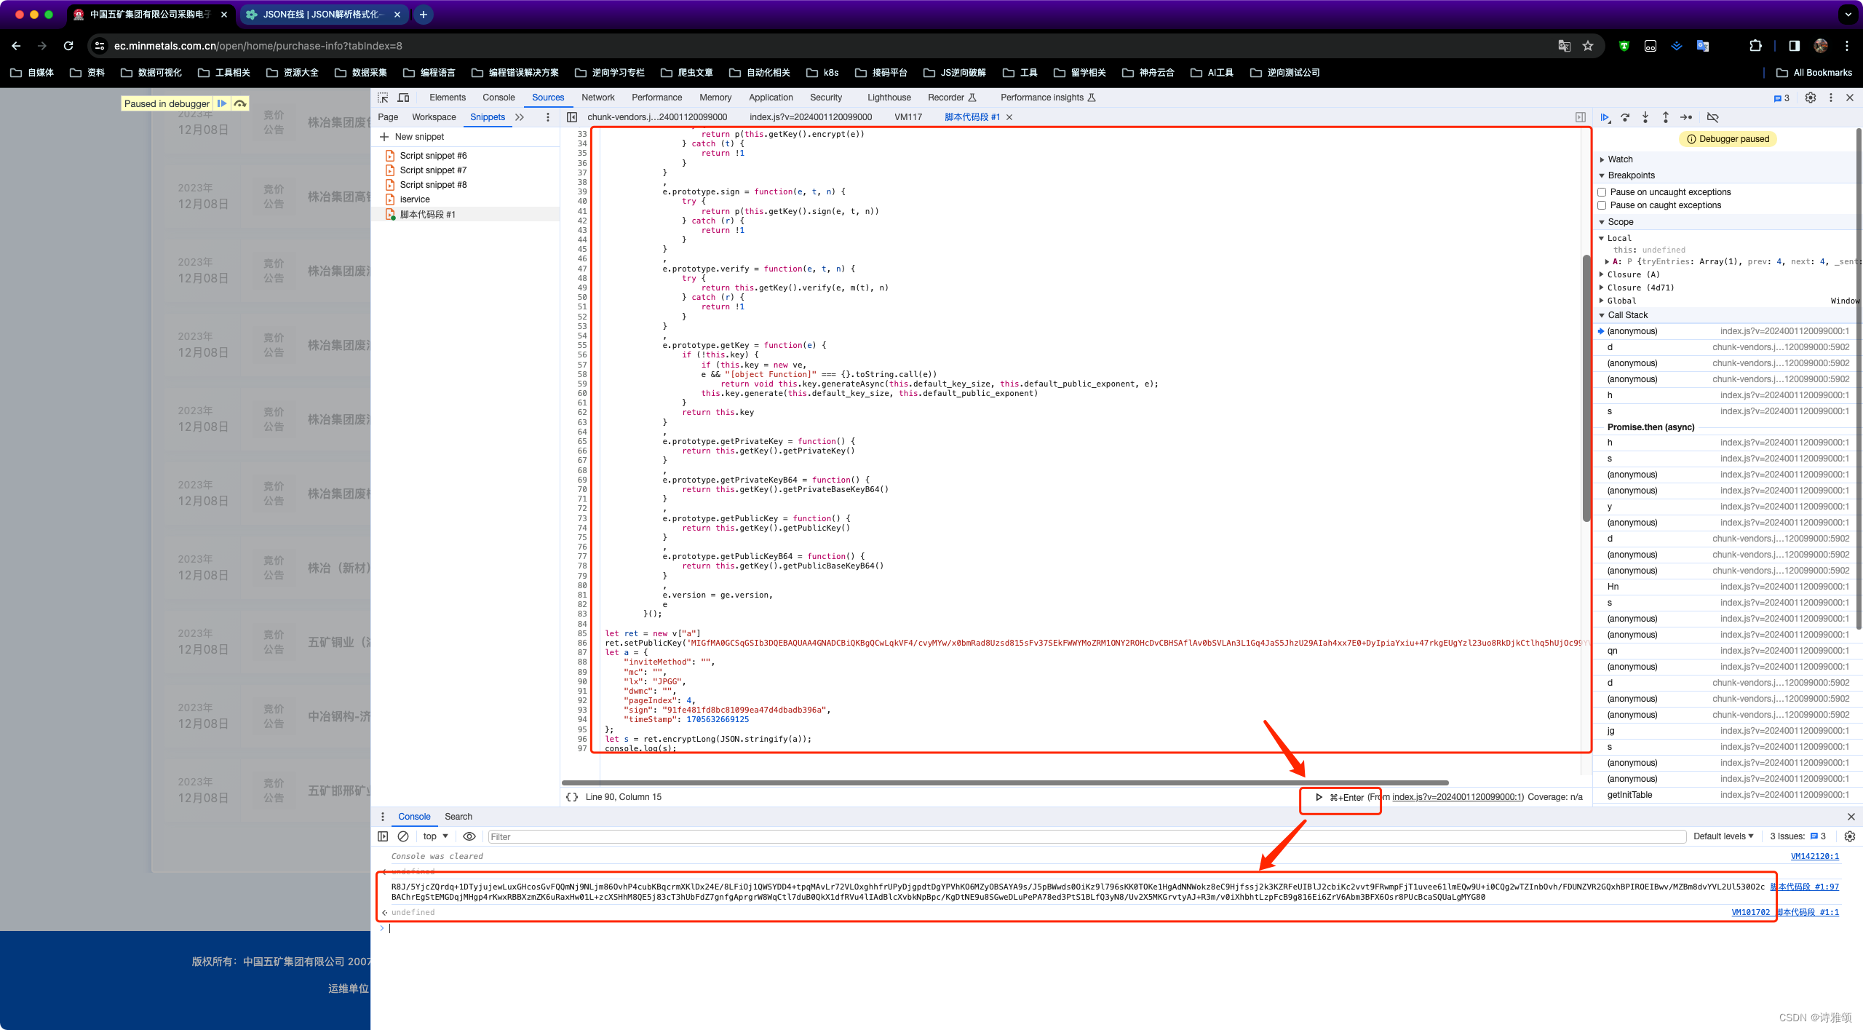Screen dimensions: 1863x1030
Task: Open DevTools settings gear
Action: (1811, 98)
